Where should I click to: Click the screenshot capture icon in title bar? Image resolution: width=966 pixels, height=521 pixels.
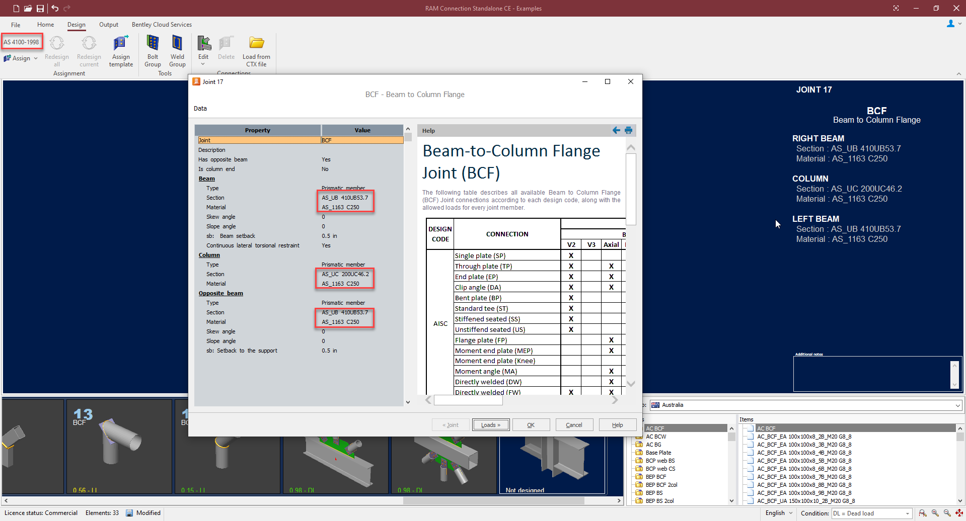[x=896, y=8]
